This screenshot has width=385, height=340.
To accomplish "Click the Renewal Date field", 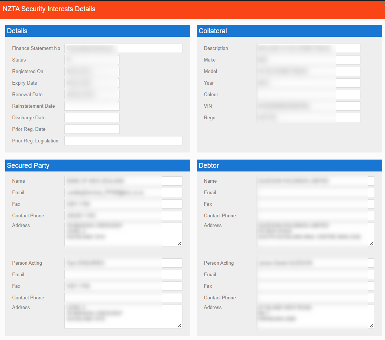I will click(x=92, y=94).
